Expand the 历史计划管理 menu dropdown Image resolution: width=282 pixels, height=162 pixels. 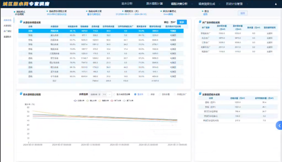[247, 4]
